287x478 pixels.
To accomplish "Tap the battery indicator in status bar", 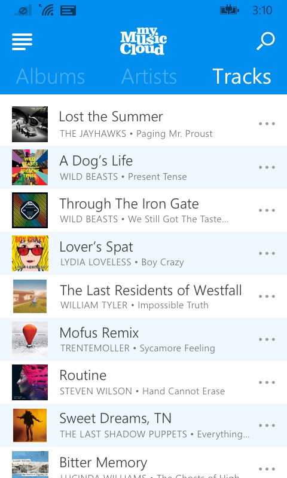I will point(230,10).
